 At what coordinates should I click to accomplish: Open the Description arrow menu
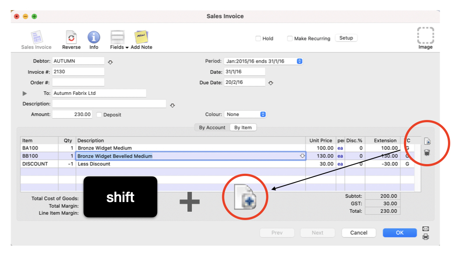(x=172, y=105)
